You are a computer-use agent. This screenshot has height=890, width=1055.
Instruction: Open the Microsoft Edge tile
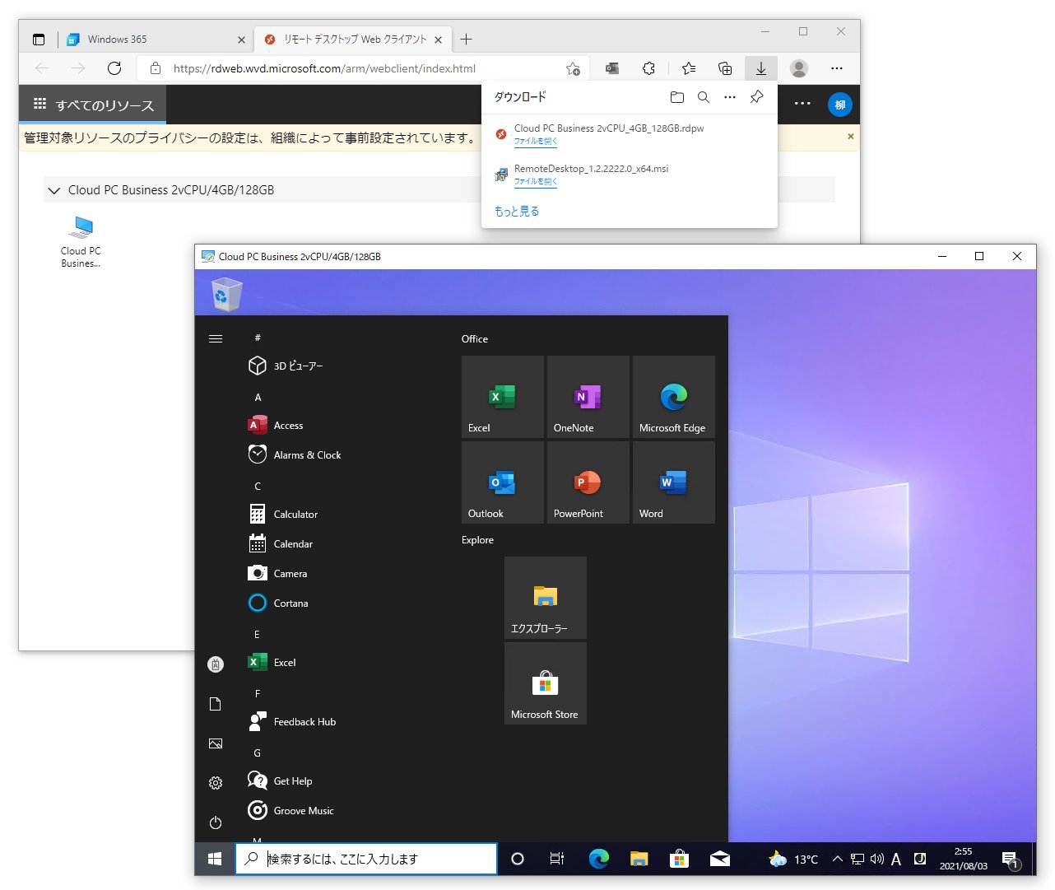(674, 397)
